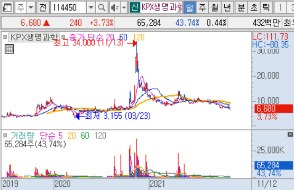The height and width of the screenshot is (190, 294).
Task: Select volume 120 average legend
Action: [x=100, y=135]
